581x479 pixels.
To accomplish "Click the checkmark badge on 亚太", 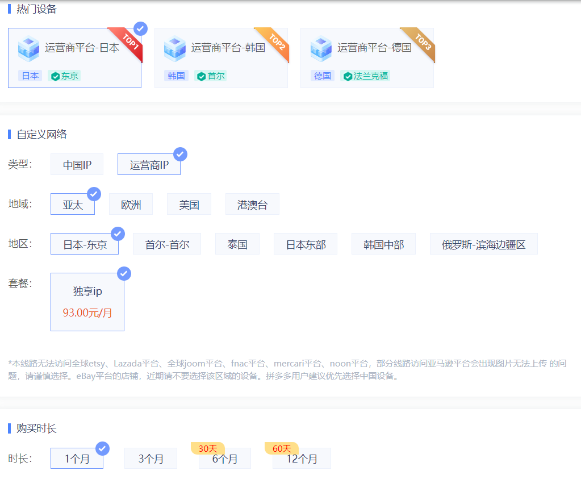I will pyautogui.click(x=94, y=194).
